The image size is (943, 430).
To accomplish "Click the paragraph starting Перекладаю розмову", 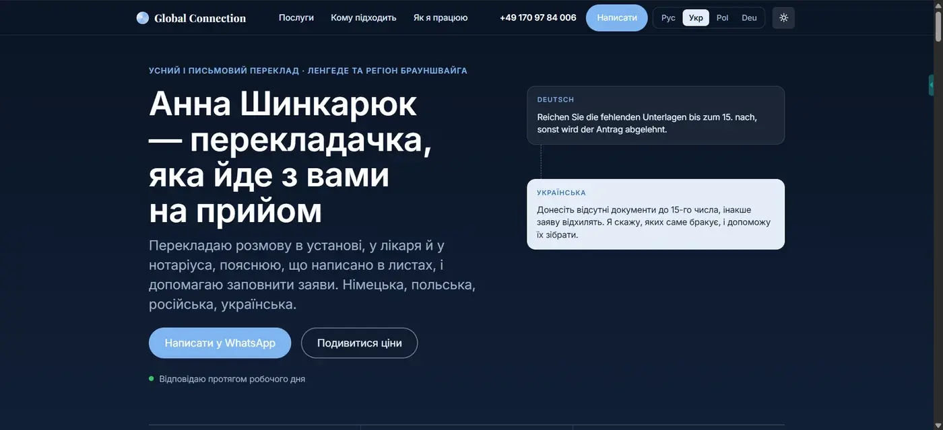I will (x=313, y=275).
